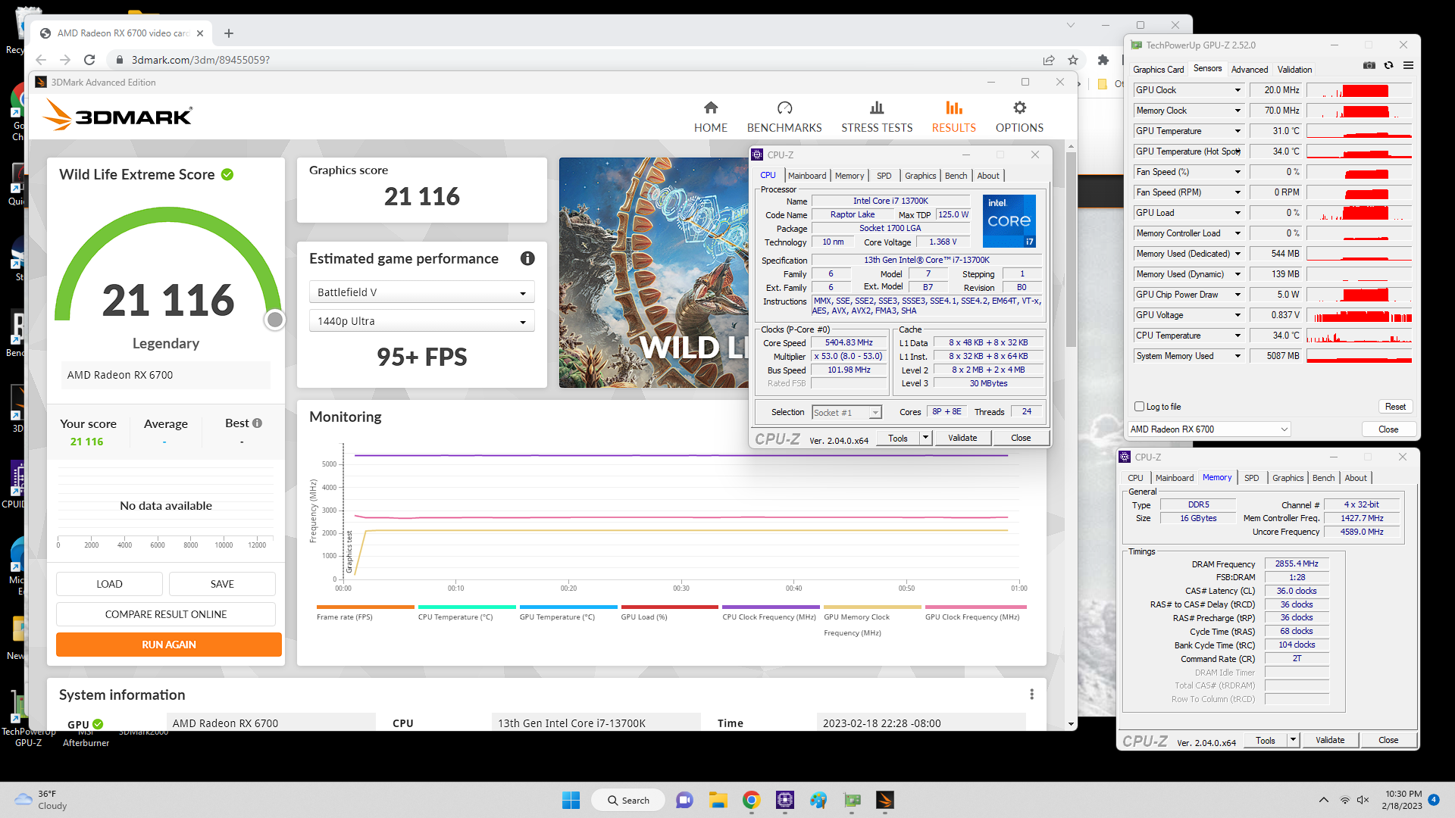Click the Wild Life benchmark thumbnail image

pyautogui.click(x=653, y=273)
